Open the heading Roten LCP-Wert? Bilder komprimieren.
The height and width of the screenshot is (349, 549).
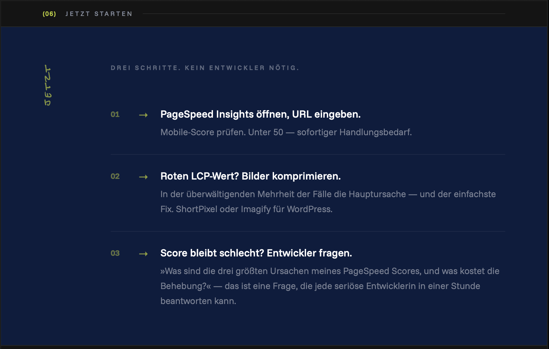click(x=250, y=176)
